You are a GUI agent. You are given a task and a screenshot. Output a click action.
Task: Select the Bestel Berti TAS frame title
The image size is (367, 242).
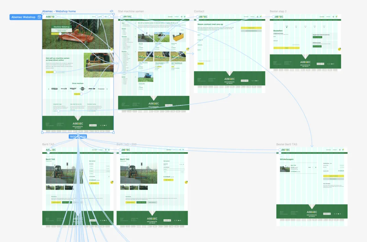click(x=287, y=144)
